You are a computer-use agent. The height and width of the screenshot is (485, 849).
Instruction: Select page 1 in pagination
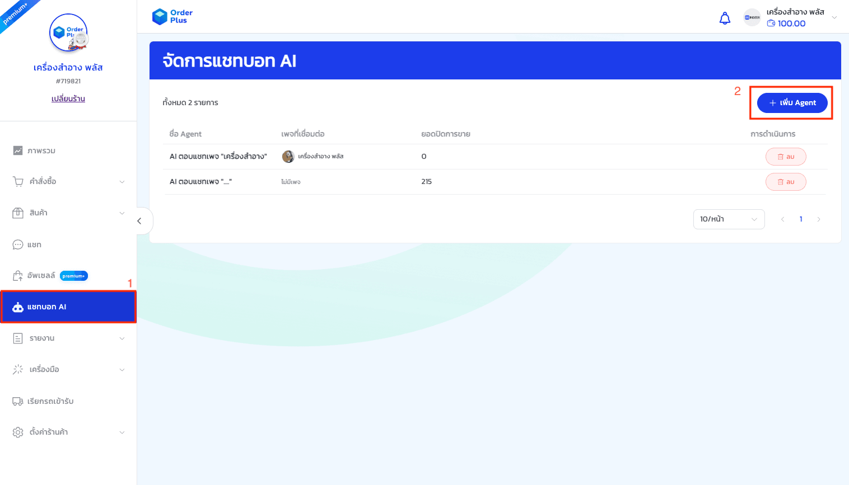(x=801, y=219)
